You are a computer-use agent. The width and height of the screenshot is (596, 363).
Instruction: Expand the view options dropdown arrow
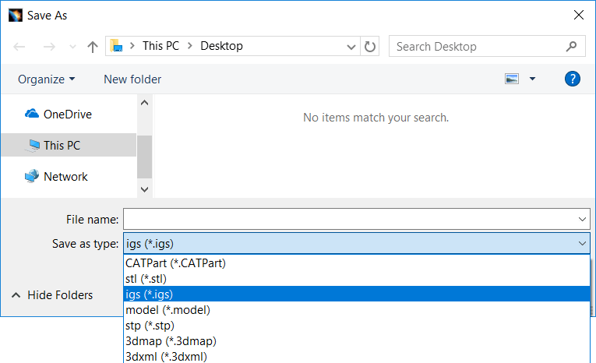click(533, 79)
